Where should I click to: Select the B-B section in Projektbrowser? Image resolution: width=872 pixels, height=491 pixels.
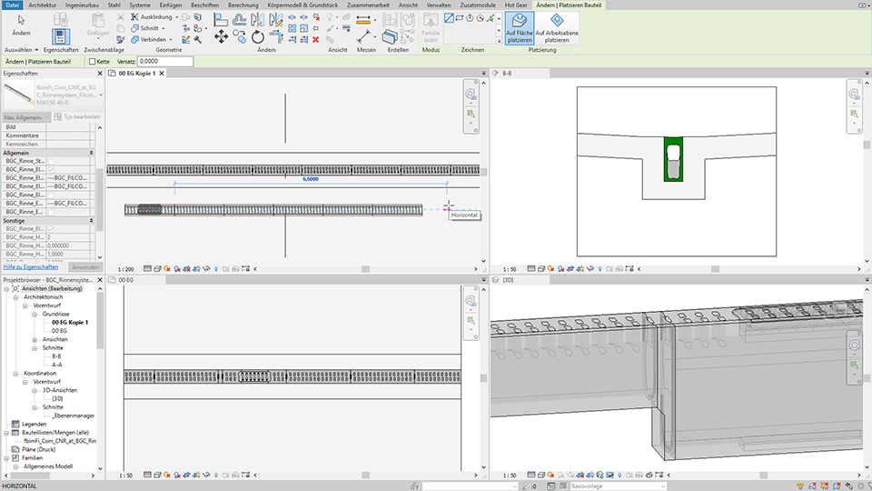pyautogui.click(x=57, y=356)
